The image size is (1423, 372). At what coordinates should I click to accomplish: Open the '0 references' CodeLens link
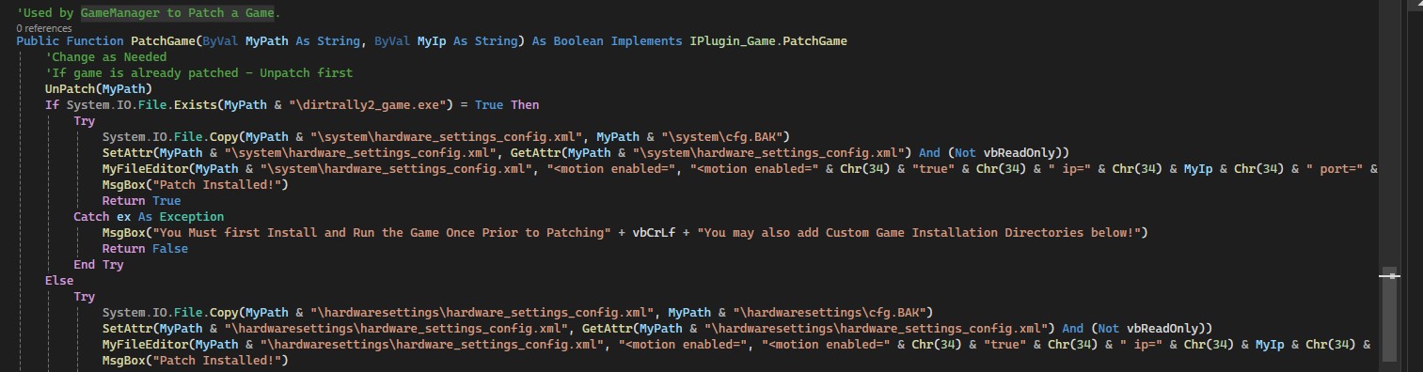click(x=43, y=28)
